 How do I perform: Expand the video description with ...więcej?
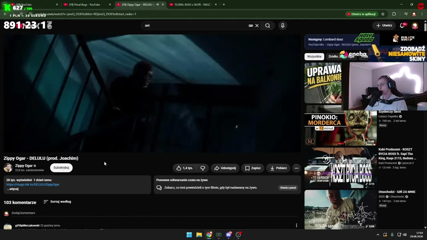point(13,189)
